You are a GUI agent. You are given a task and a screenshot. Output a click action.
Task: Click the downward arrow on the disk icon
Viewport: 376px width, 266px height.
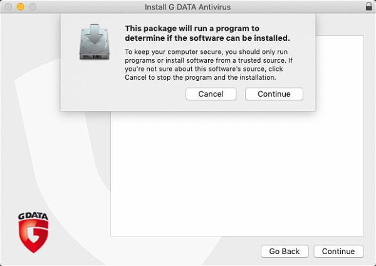[95, 34]
